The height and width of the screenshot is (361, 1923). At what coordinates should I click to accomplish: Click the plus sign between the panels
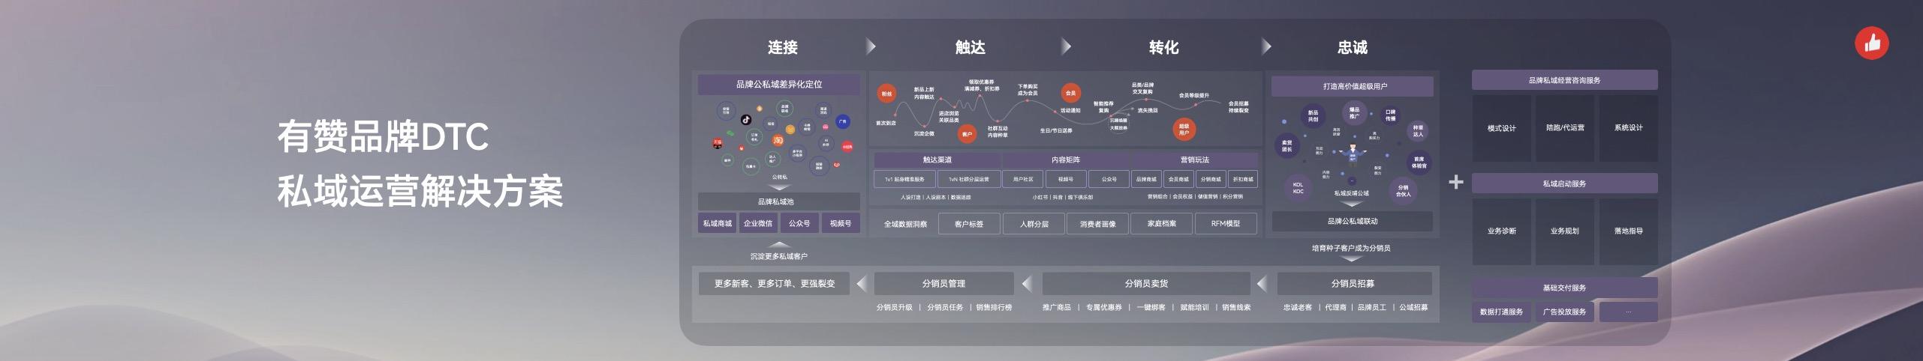coord(1455,182)
